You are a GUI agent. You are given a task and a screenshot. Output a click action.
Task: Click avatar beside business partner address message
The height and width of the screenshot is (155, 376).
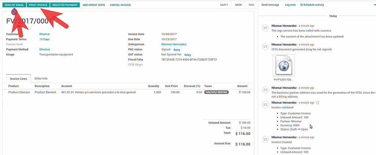click(265, 90)
